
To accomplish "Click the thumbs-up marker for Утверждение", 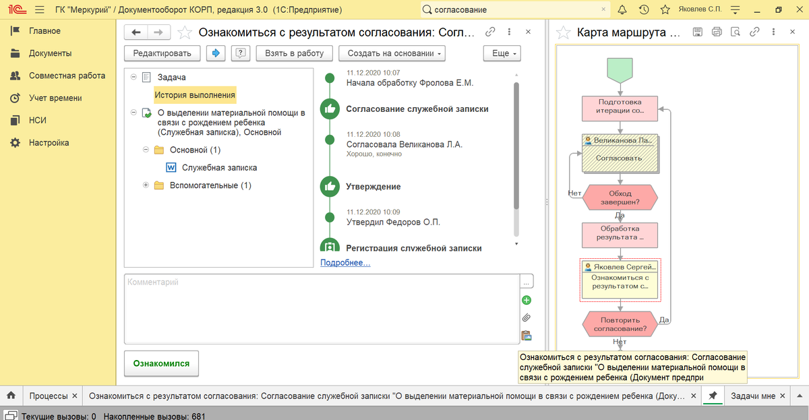I will (330, 186).
